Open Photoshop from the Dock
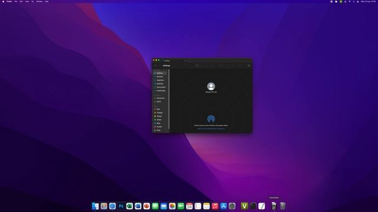The height and width of the screenshot is (212, 378). pos(121,206)
